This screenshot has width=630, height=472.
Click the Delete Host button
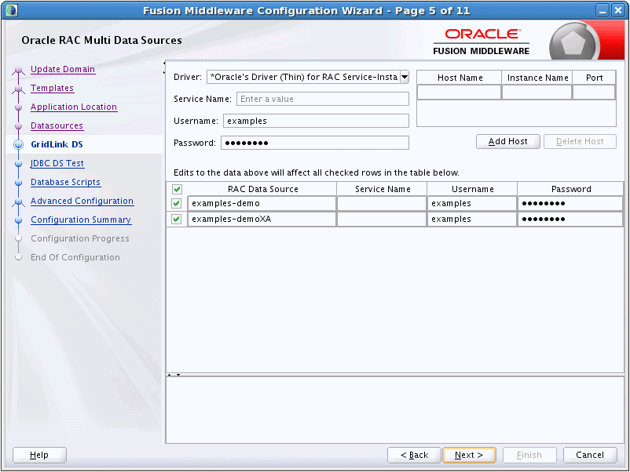[580, 141]
